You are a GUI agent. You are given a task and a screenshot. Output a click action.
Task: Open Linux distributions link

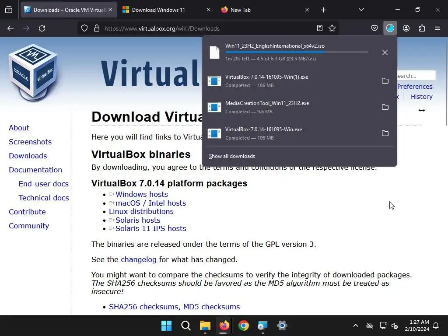coord(141,211)
